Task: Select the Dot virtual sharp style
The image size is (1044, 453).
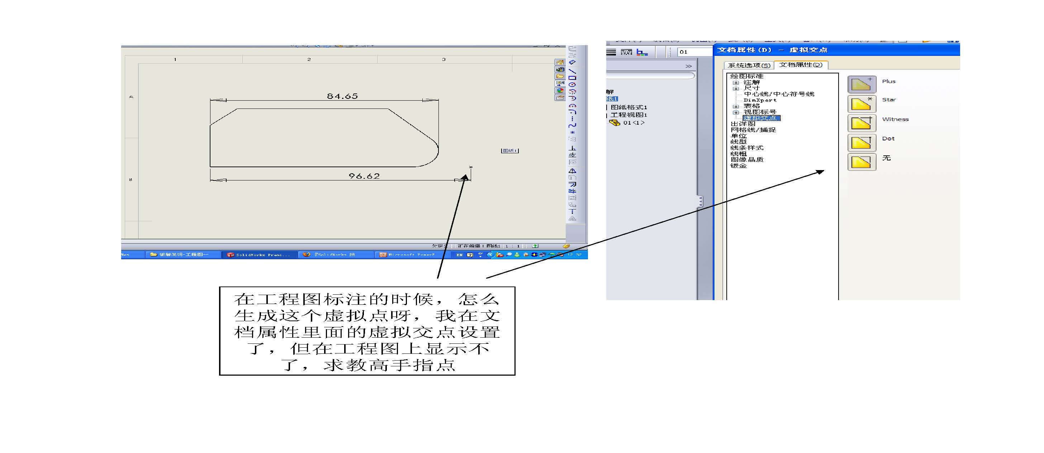Action: pos(861,143)
